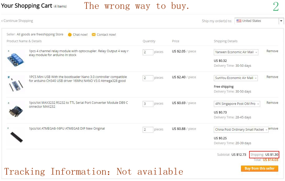The height and width of the screenshot is (181, 285).
Task: Click the US $0.73 shipping cost
Action: 220,112
